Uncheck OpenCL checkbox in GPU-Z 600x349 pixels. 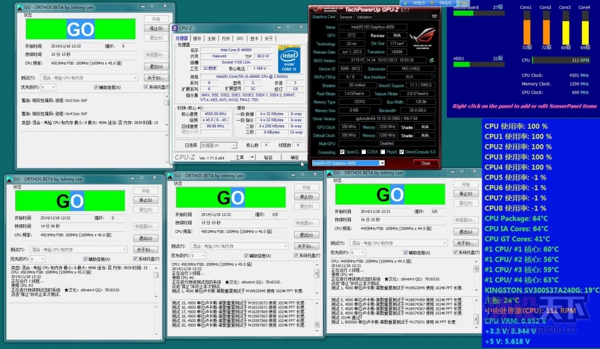(342, 152)
